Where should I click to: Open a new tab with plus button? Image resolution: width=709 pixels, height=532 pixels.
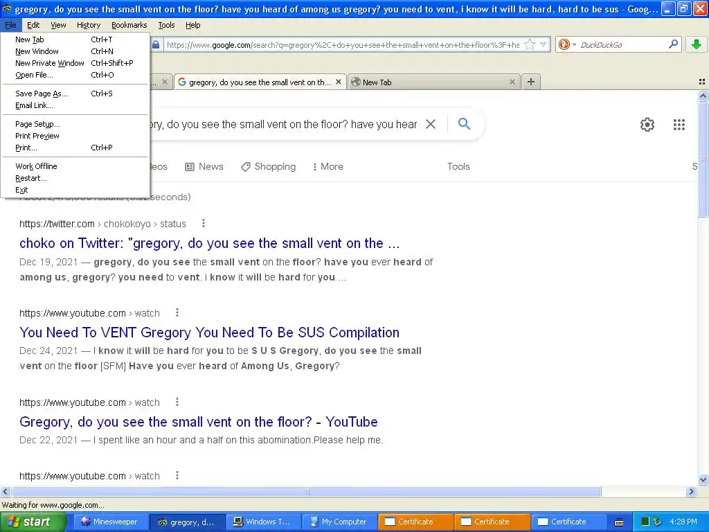pyautogui.click(x=531, y=82)
